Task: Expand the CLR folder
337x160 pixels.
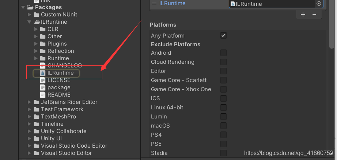Action: [x=36, y=29]
